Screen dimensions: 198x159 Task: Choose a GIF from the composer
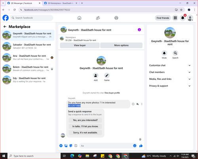tap(76, 146)
